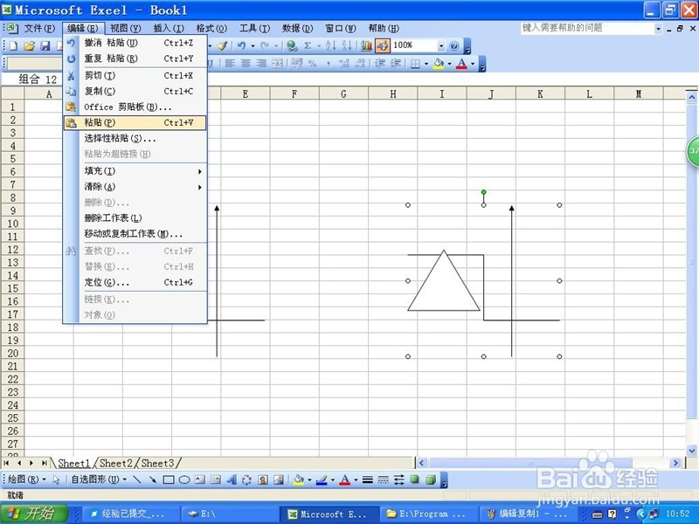Open the E:\Program taskbar folder button

[429, 514]
